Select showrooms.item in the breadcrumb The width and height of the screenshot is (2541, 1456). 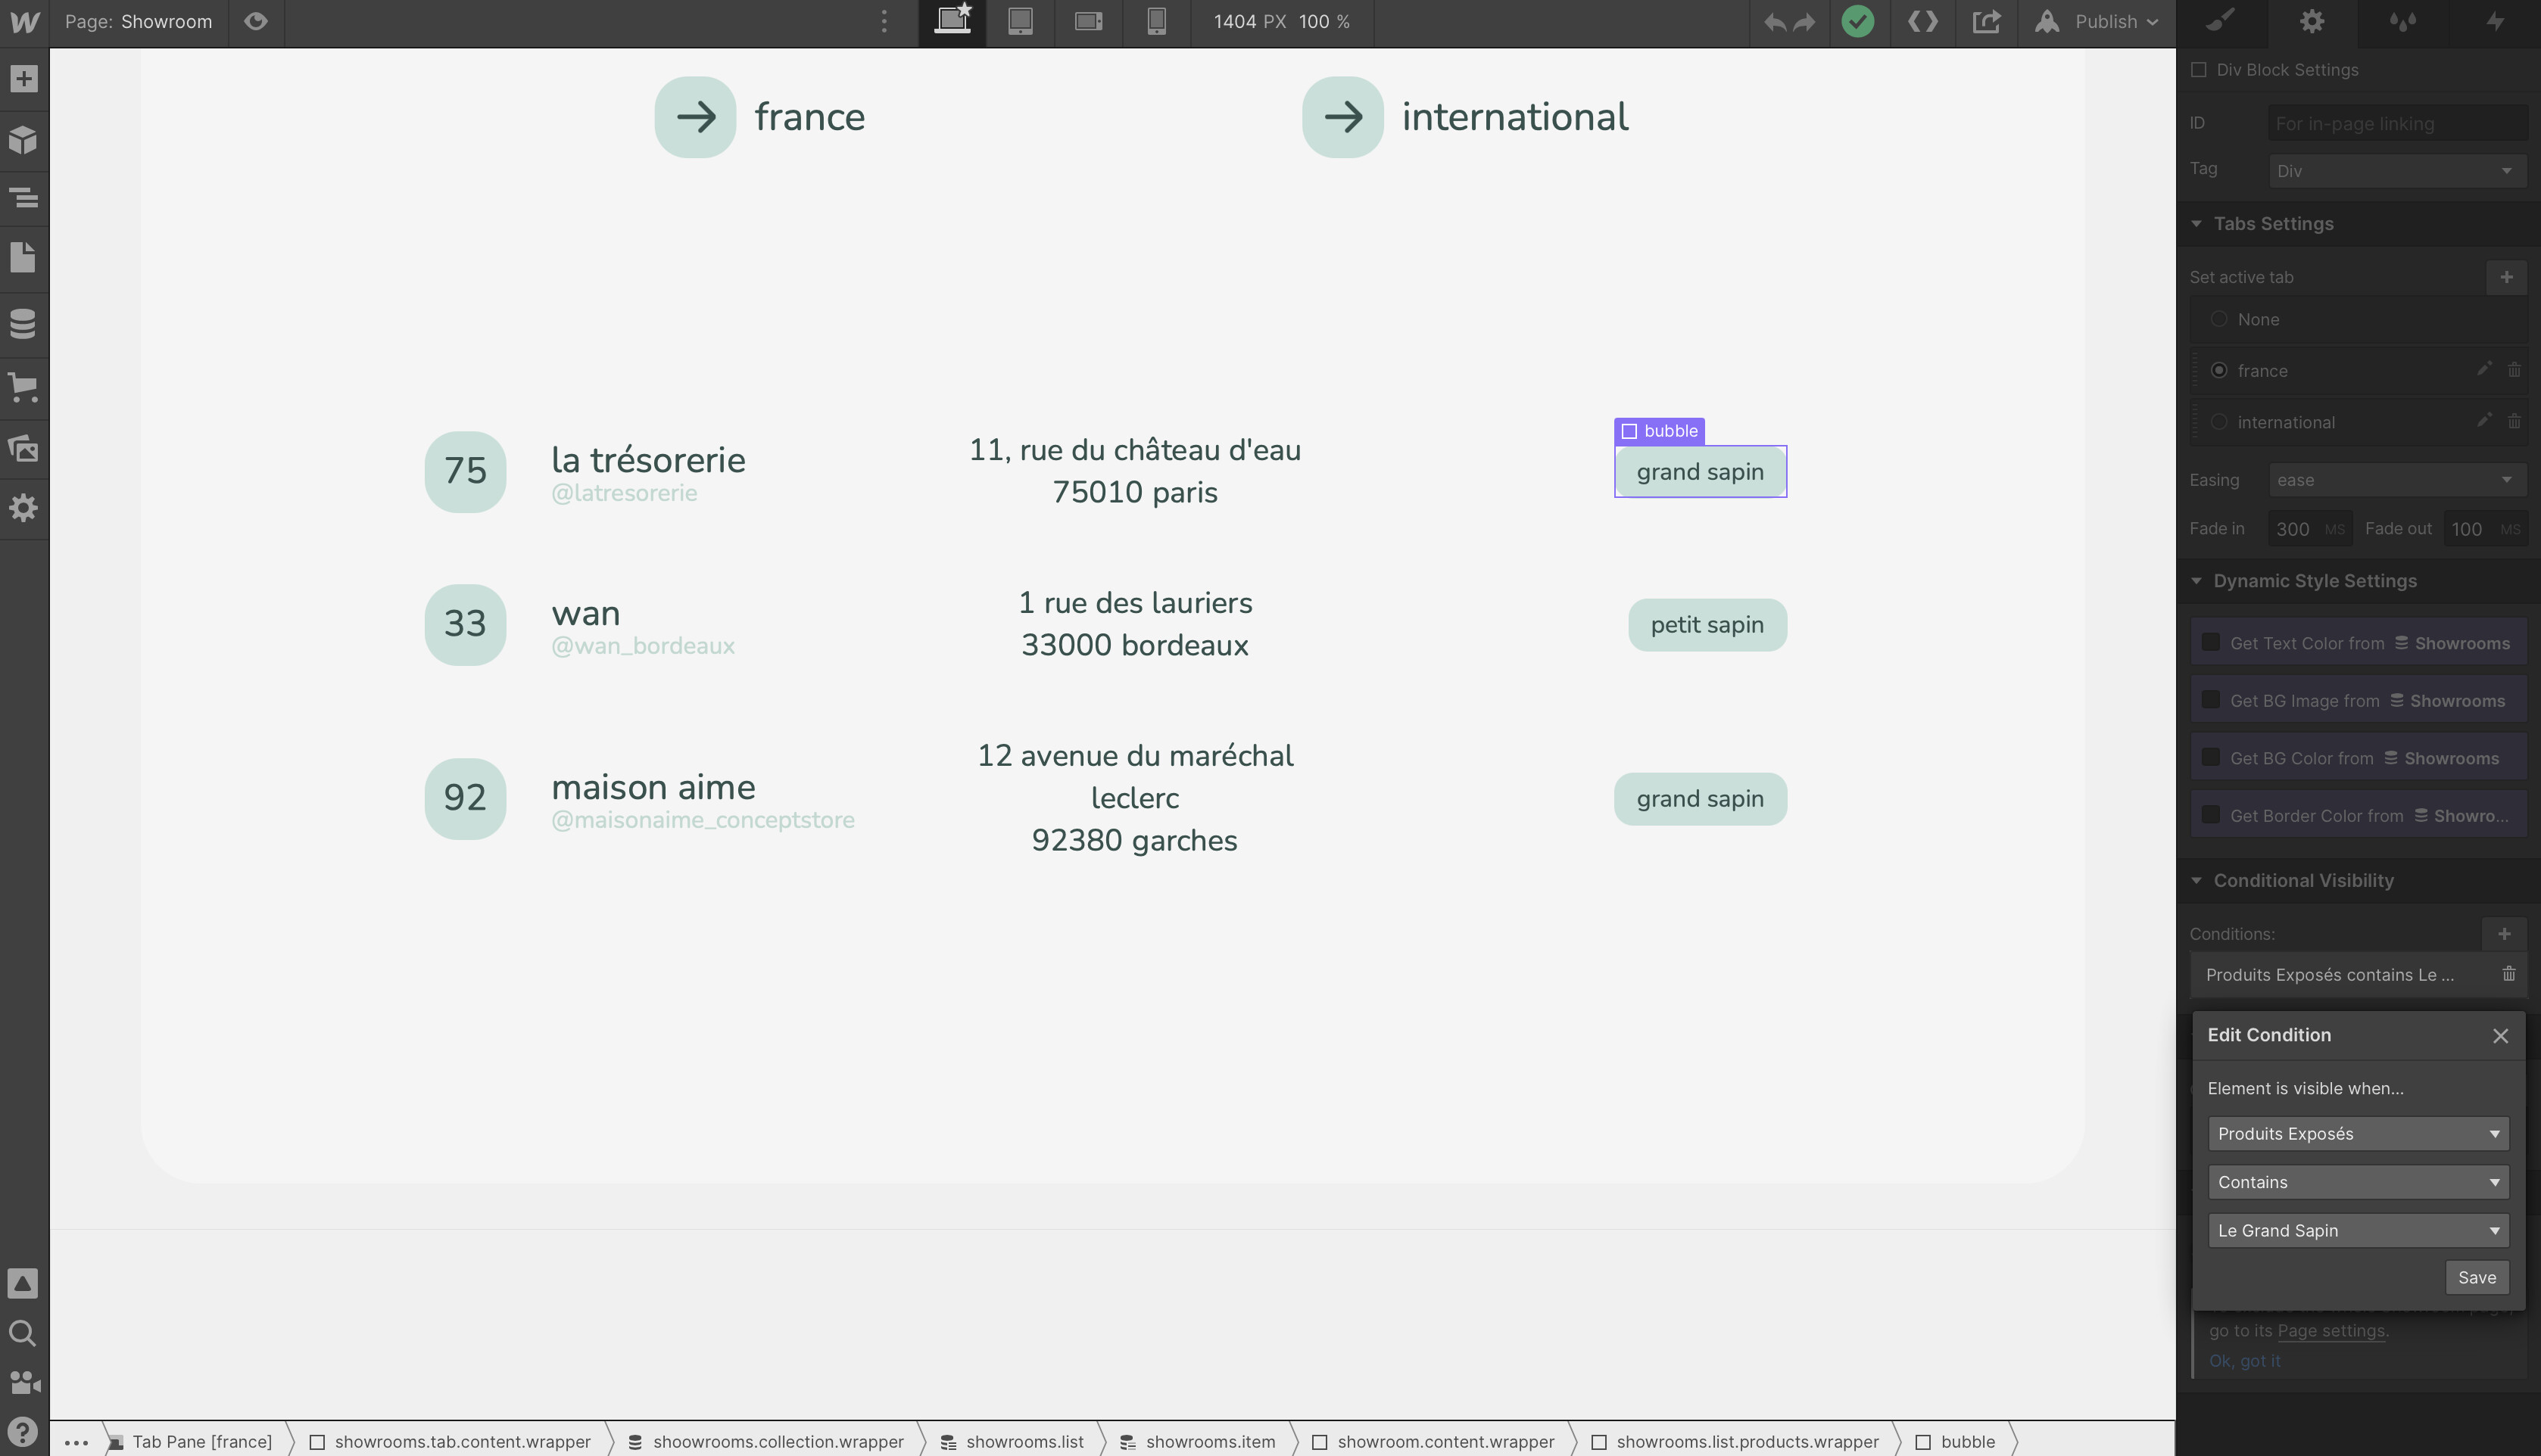pyautogui.click(x=1209, y=1441)
